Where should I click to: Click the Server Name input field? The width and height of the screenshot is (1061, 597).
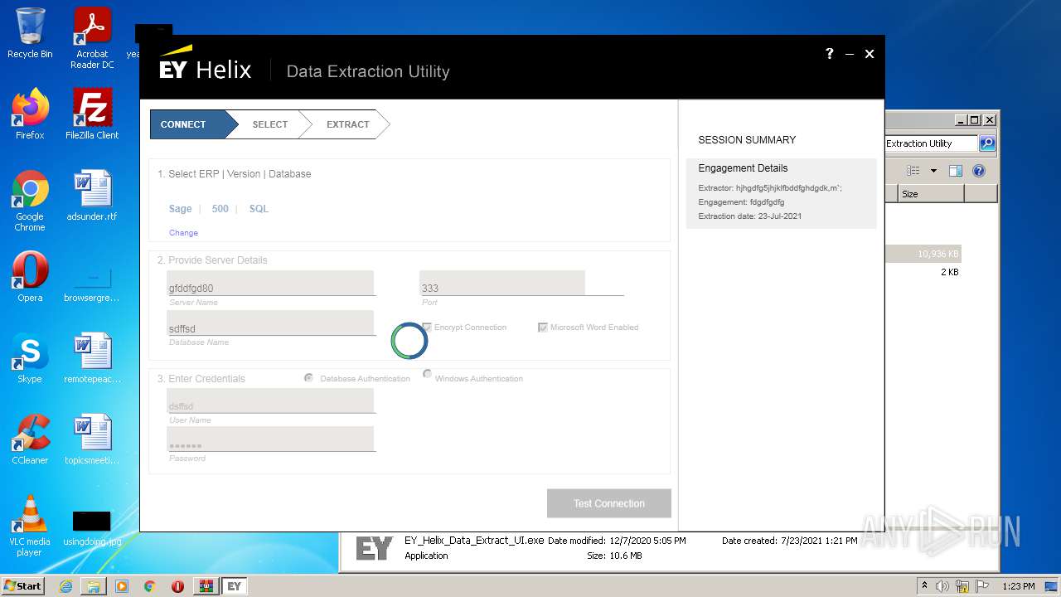point(270,283)
